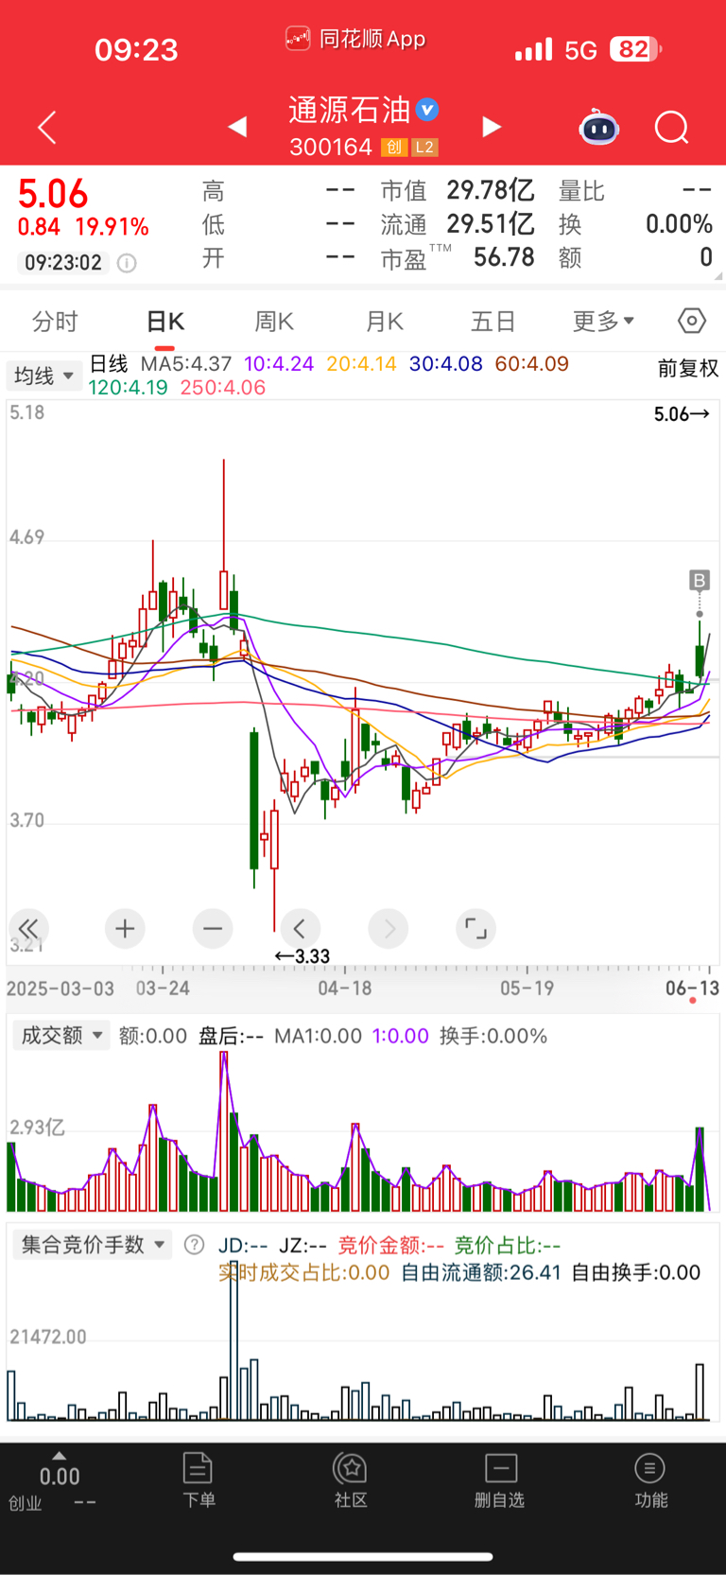The height and width of the screenshot is (1575, 726).
Task: Zoom in on the K-line chart with plus
Action: [x=125, y=929]
